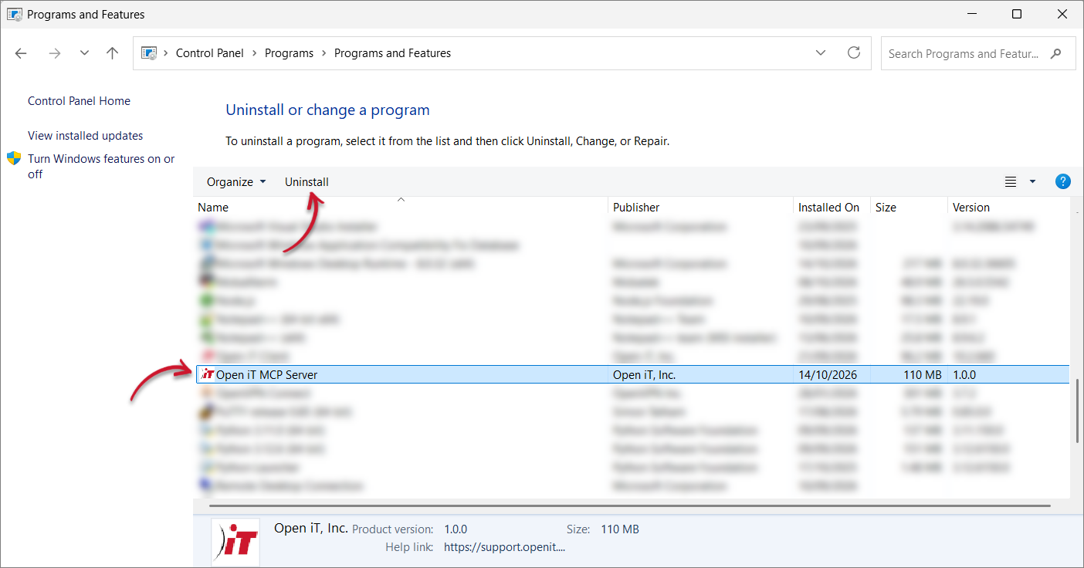Sort by Installed On column header

(x=832, y=208)
